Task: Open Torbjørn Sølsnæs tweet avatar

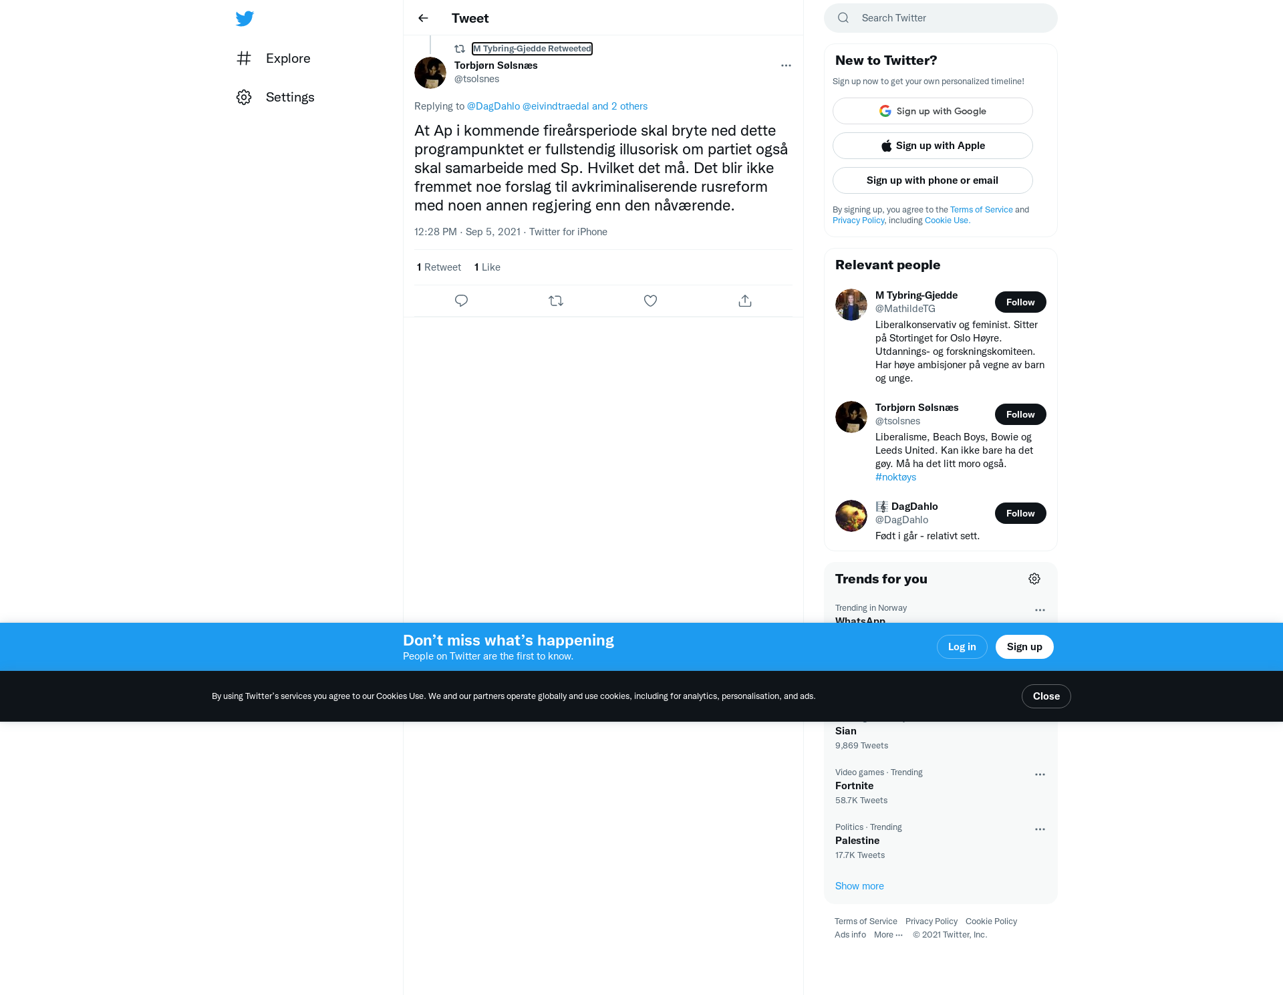Action: pos(430,73)
